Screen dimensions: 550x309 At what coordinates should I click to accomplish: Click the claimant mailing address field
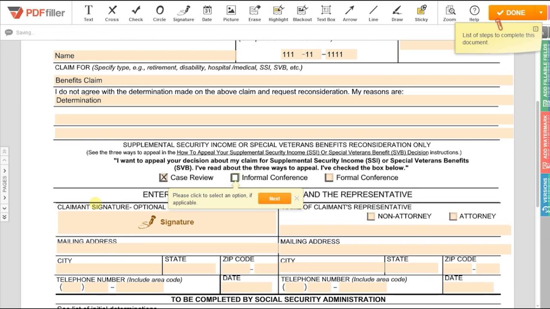(x=167, y=248)
